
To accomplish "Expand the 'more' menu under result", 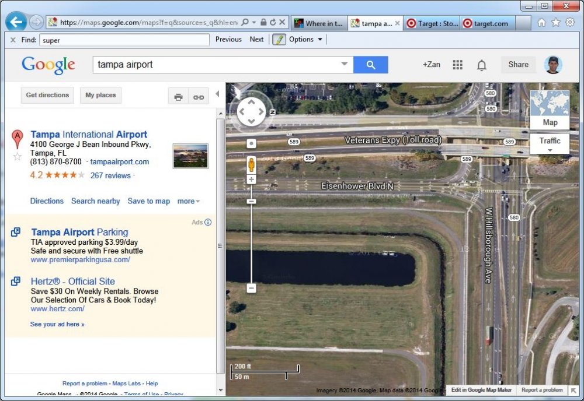I will (x=188, y=201).
